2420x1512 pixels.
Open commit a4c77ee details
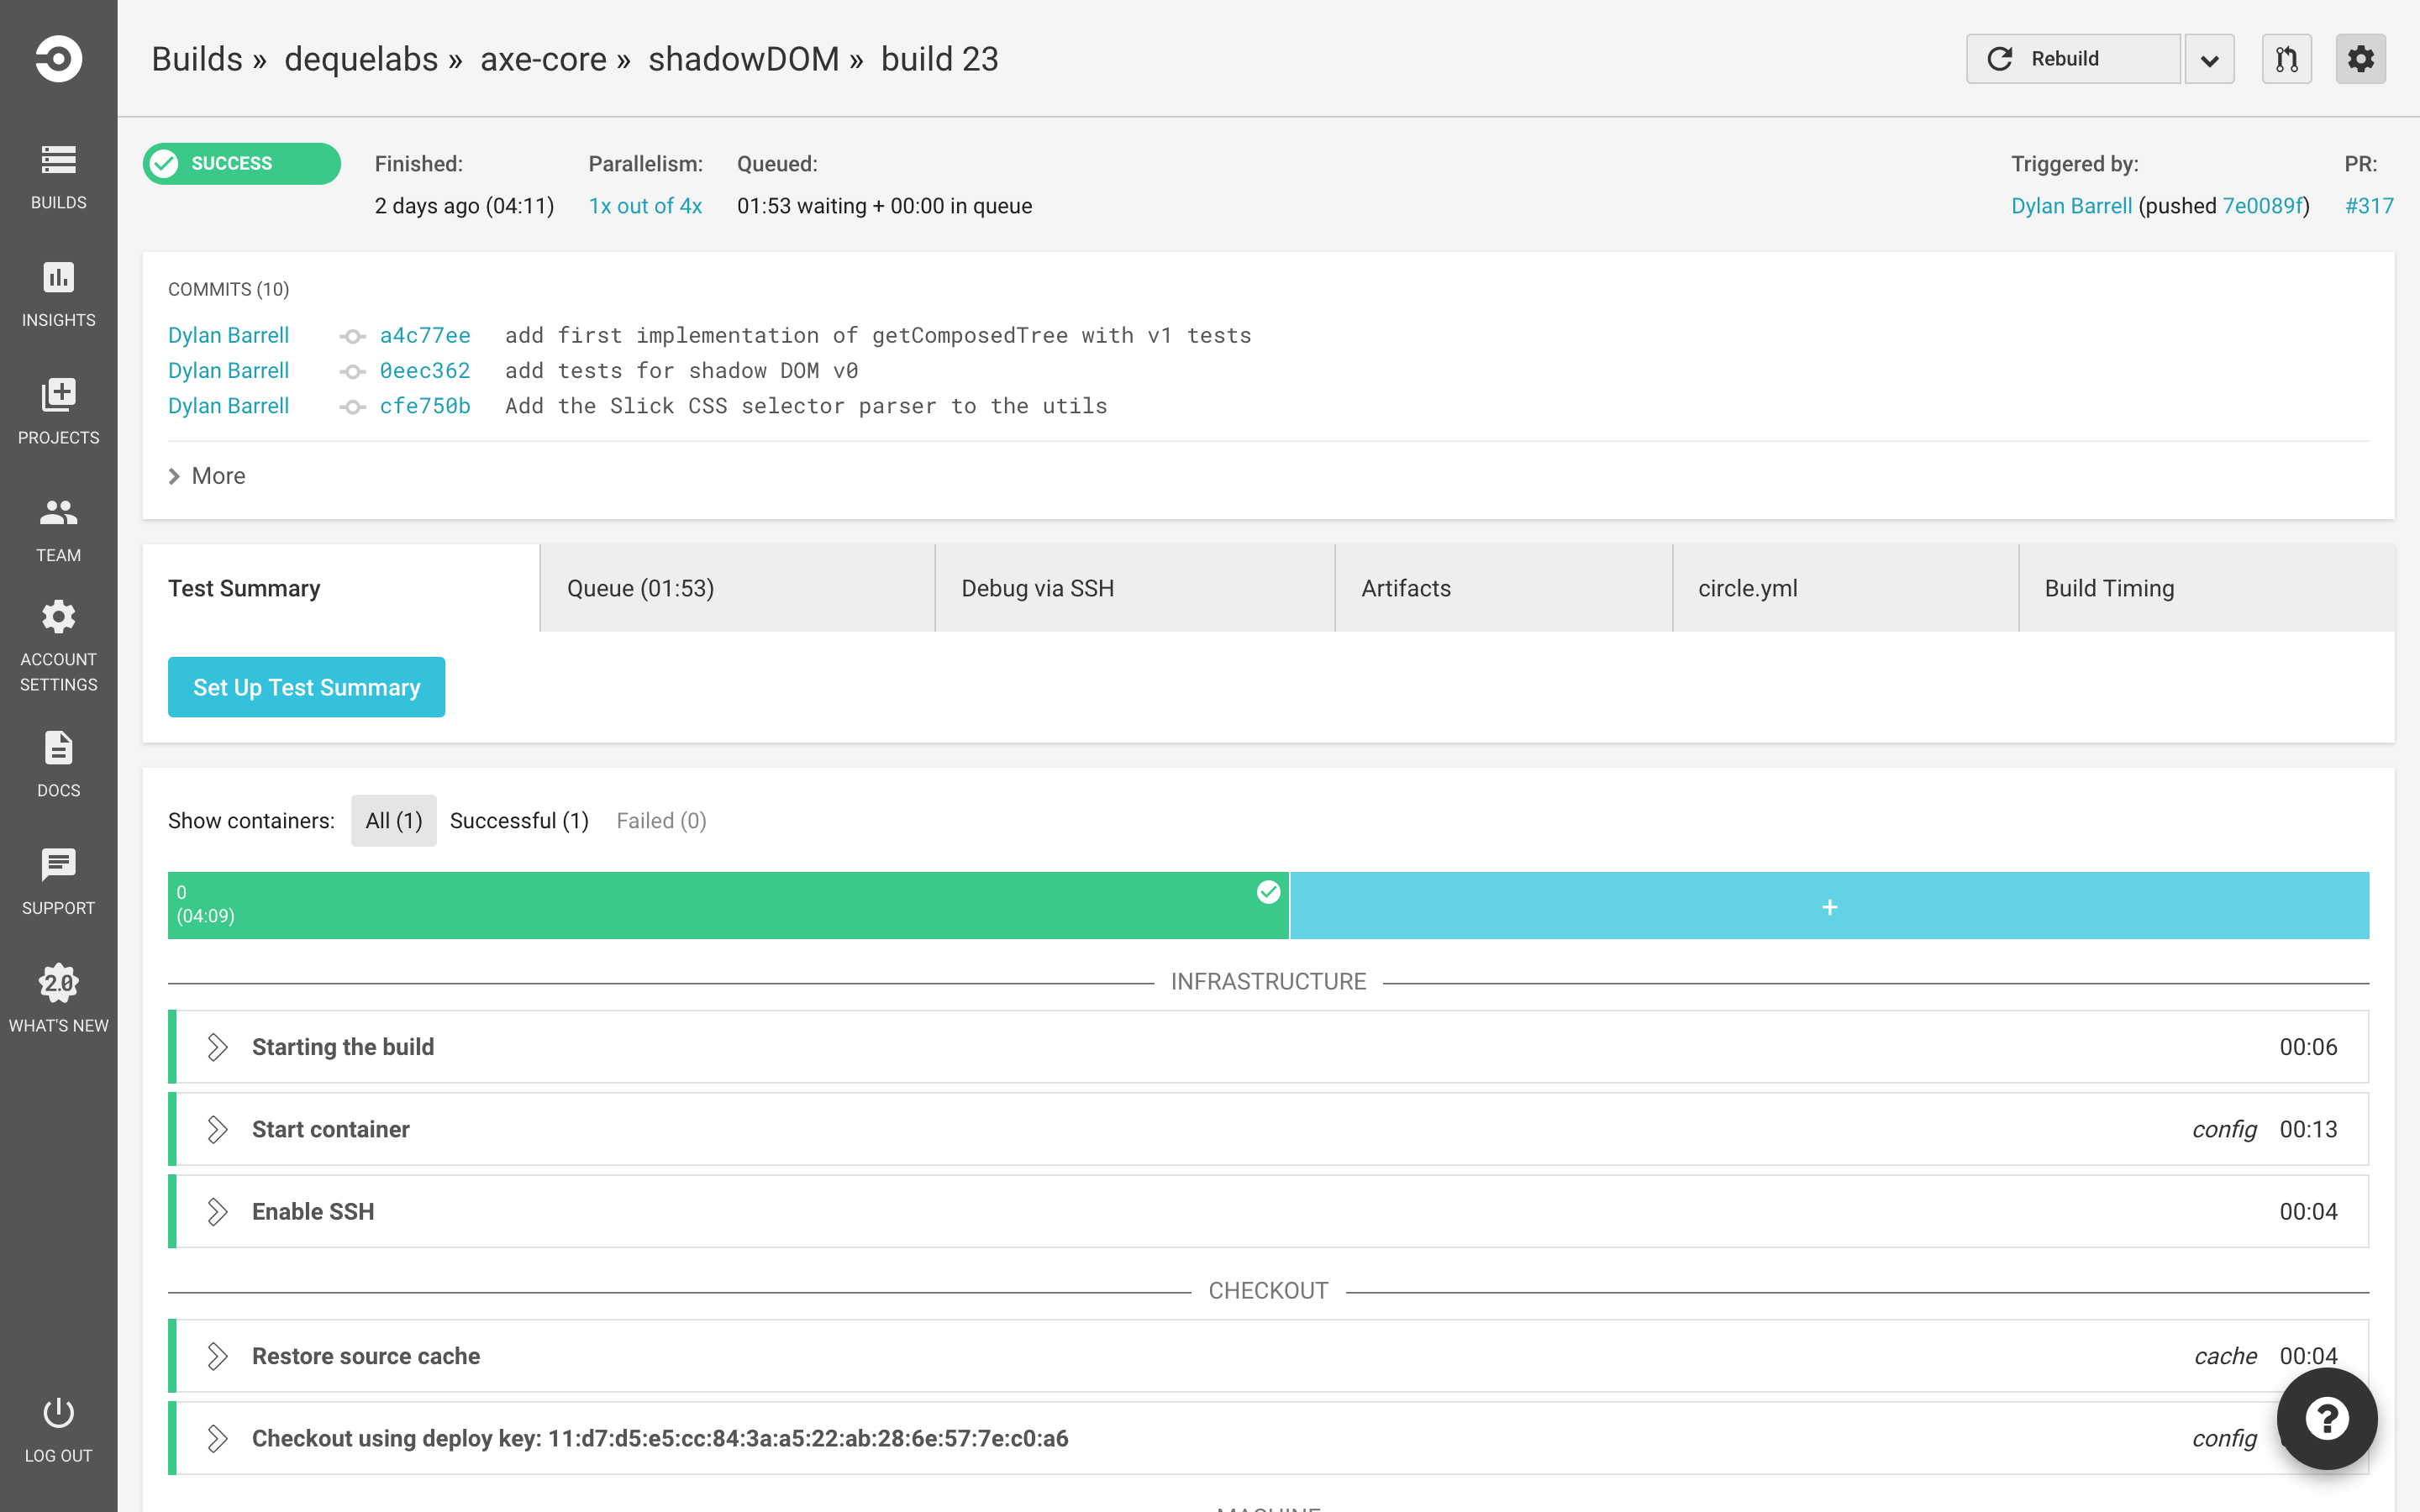(x=425, y=335)
